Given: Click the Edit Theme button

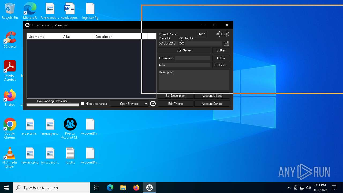Looking at the screenshot, I should 176,103.
